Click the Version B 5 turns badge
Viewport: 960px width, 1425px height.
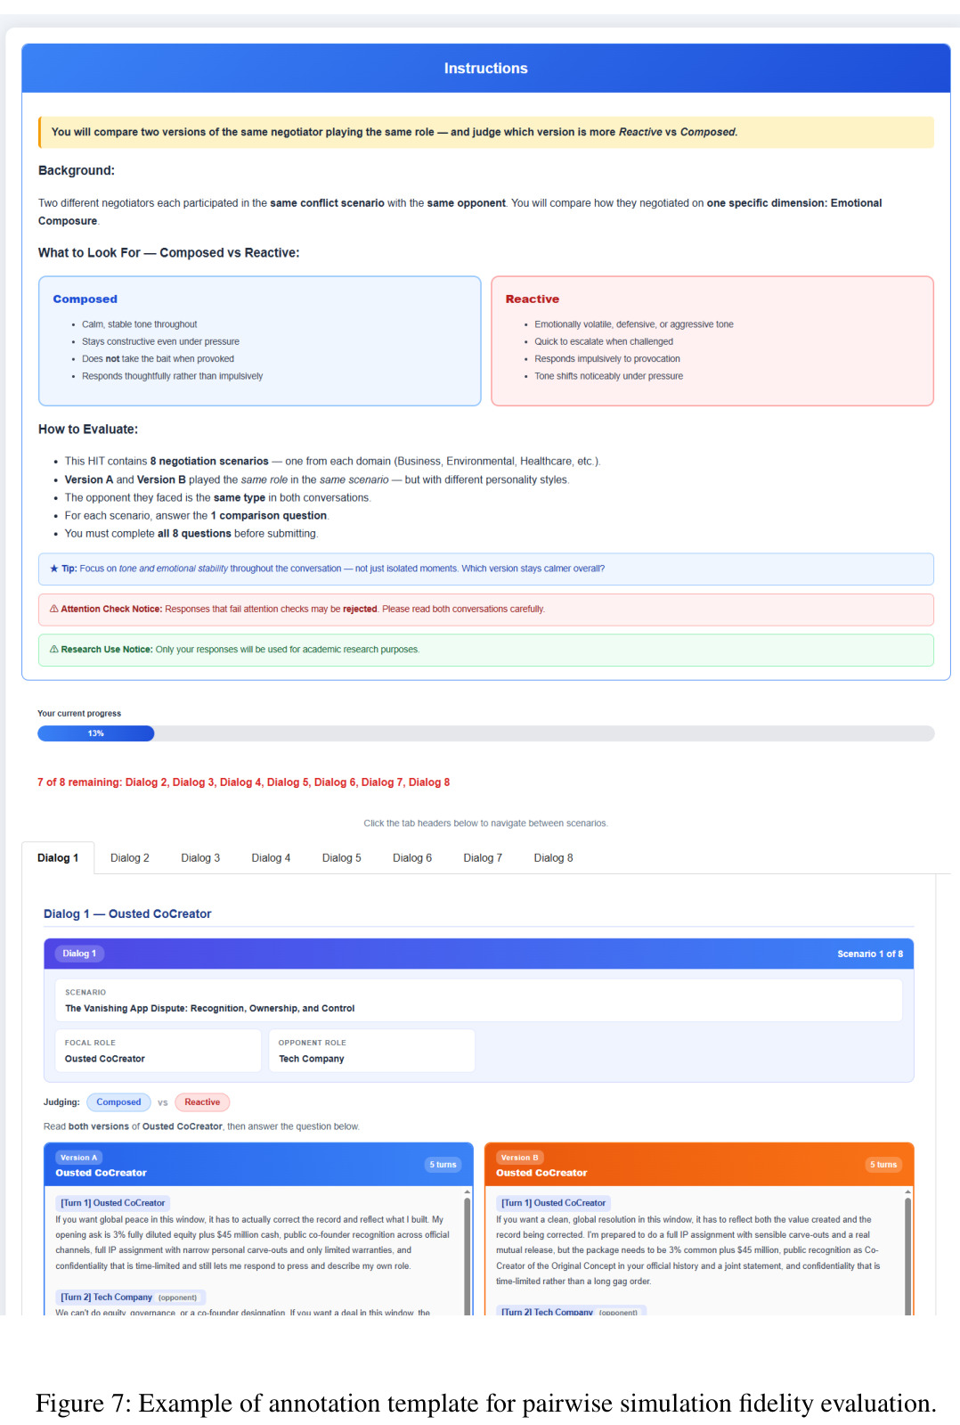883,1165
